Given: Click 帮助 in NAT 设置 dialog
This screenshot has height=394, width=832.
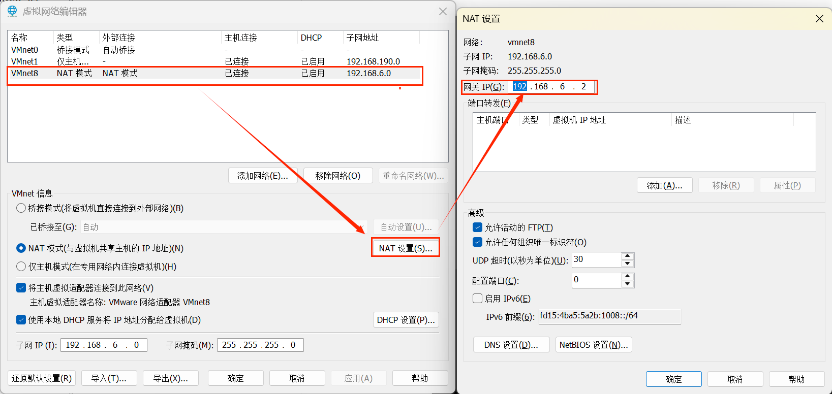Looking at the screenshot, I should click(x=796, y=379).
